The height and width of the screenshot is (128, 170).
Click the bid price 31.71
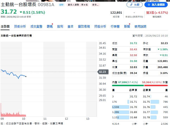(x=133, y=102)
